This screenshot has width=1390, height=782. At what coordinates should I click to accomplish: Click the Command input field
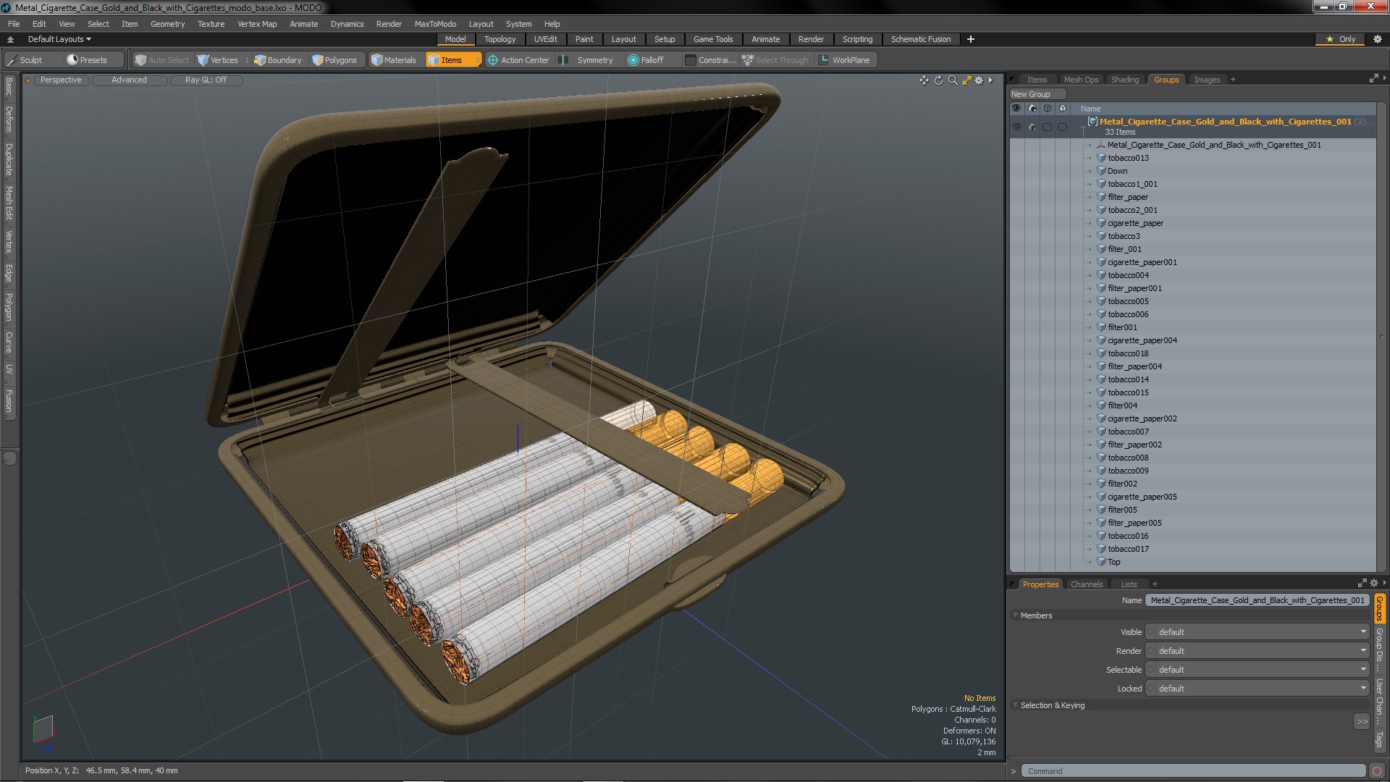pyautogui.click(x=1194, y=771)
